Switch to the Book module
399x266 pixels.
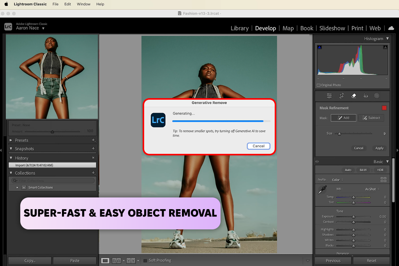click(x=307, y=28)
